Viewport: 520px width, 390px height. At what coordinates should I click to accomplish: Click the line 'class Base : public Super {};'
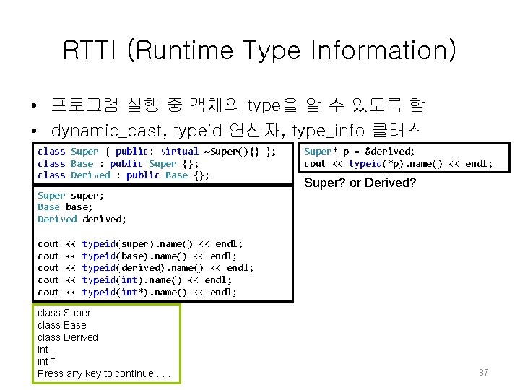coord(118,164)
